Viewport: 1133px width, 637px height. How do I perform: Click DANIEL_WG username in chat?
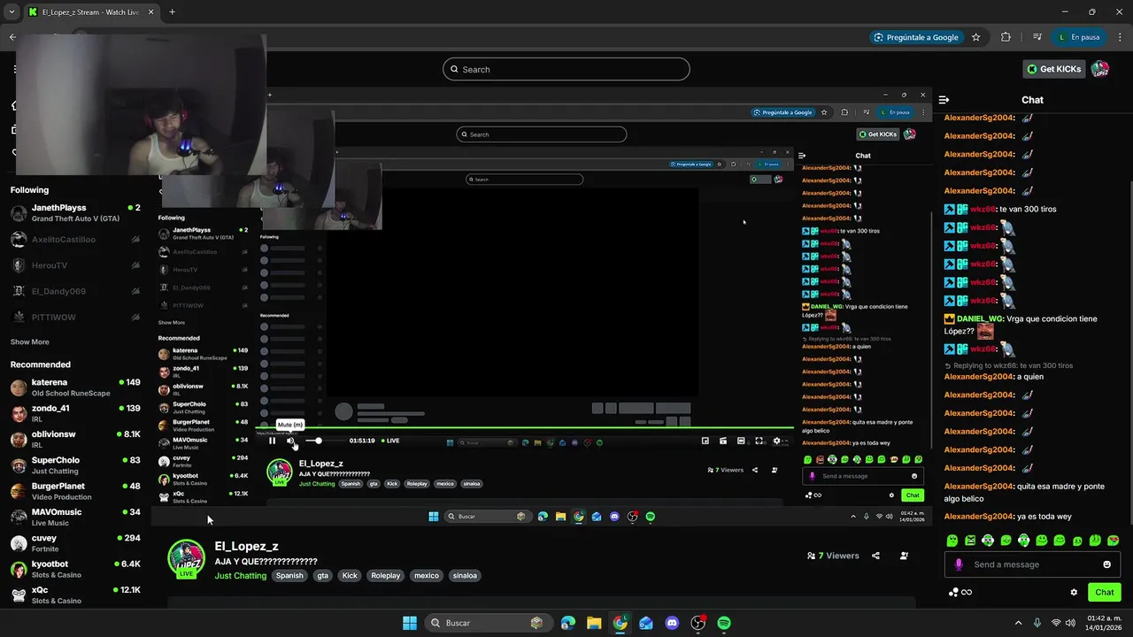click(980, 318)
